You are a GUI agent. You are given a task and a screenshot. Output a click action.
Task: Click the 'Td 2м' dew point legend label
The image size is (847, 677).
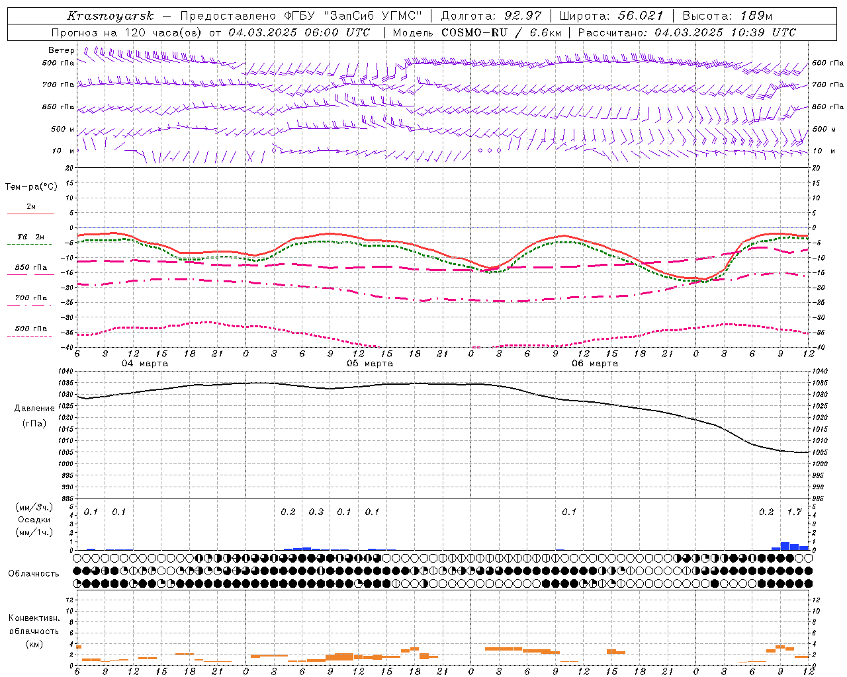point(31,237)
